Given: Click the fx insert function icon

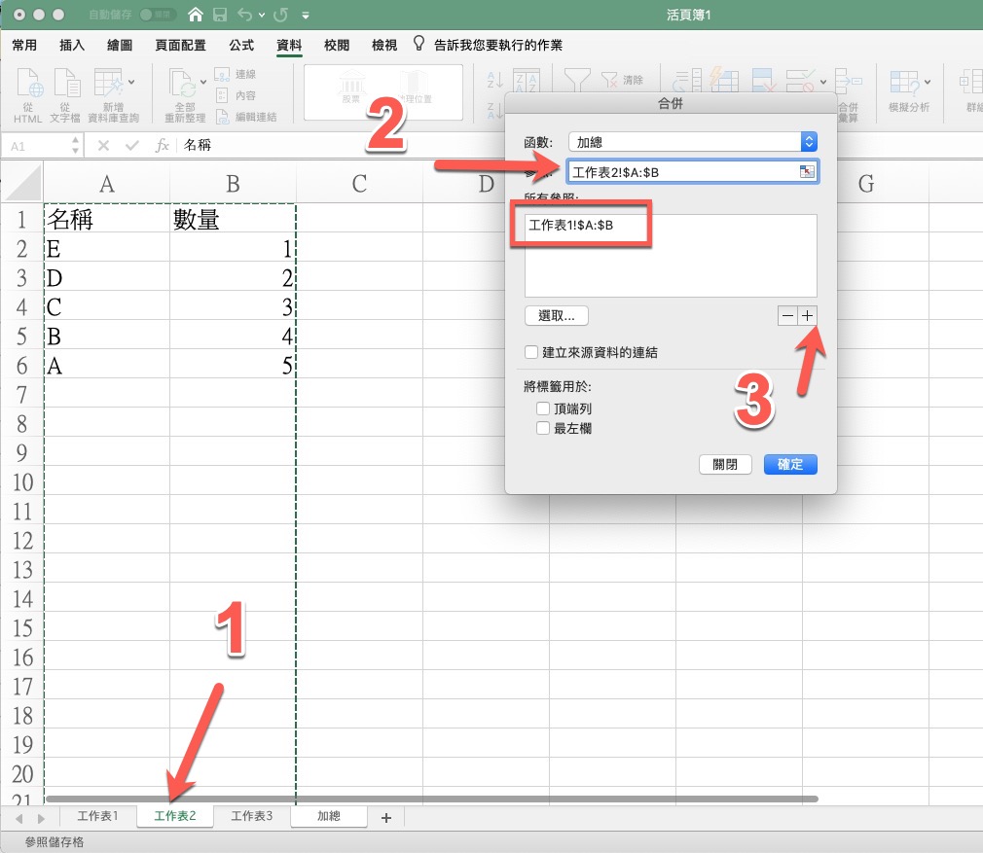Looking at the screenshot, I should click(162, 145).
